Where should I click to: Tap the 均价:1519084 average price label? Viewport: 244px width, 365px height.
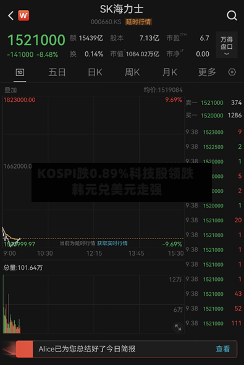coord(163,90)
